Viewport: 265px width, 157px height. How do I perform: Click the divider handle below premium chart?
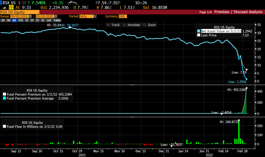point(132,117)
